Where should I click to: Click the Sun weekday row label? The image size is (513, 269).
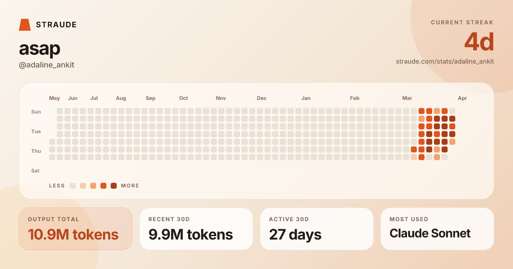(x=36, y=112)
